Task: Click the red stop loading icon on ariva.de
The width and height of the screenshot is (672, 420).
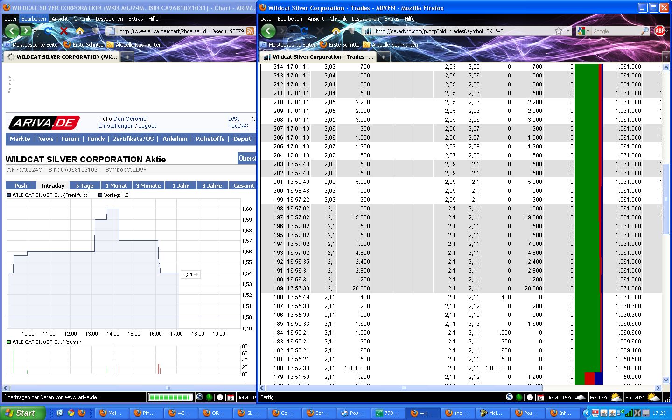Action: coord(64,31)
